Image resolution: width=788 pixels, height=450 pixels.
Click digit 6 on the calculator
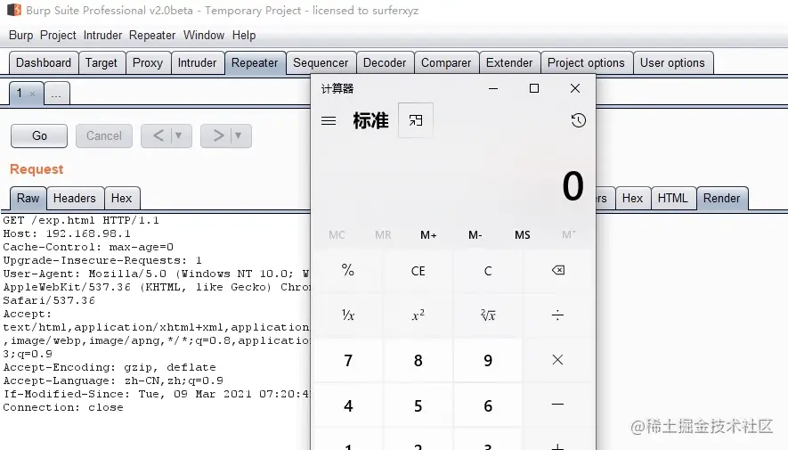488,405
